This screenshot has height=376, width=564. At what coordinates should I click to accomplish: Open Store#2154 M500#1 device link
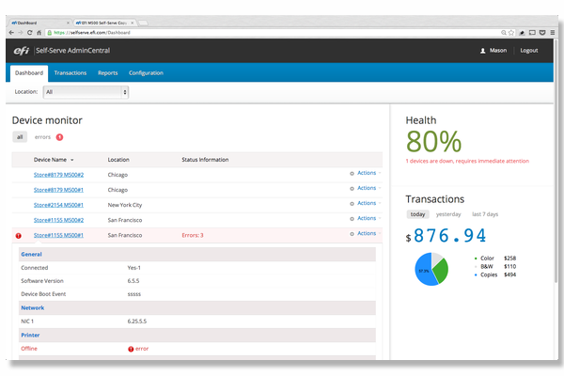(x=58, y=205)
